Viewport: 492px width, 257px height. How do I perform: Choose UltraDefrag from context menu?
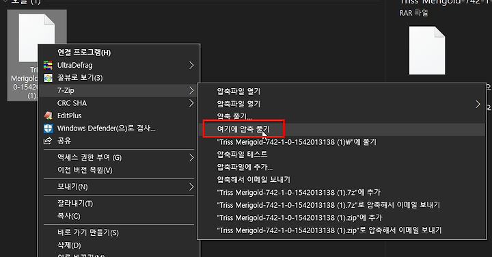[x=119, y=65]
